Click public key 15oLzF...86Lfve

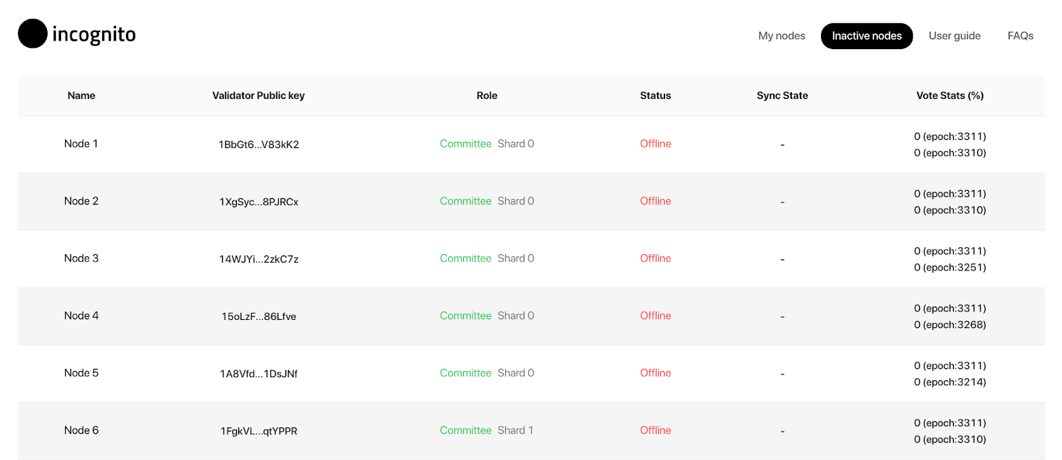259,317
